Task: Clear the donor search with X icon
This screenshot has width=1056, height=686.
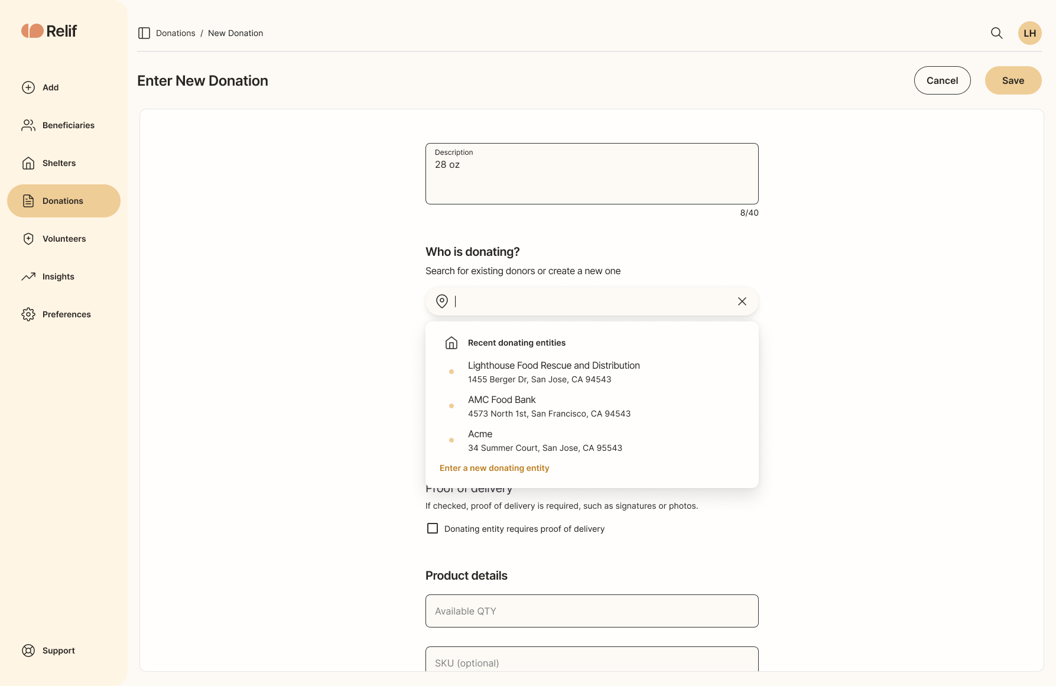Action: pos(742,301)
